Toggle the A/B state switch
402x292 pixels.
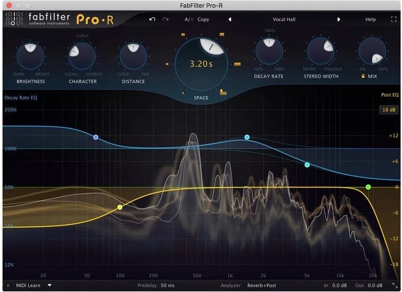point(189,19)
